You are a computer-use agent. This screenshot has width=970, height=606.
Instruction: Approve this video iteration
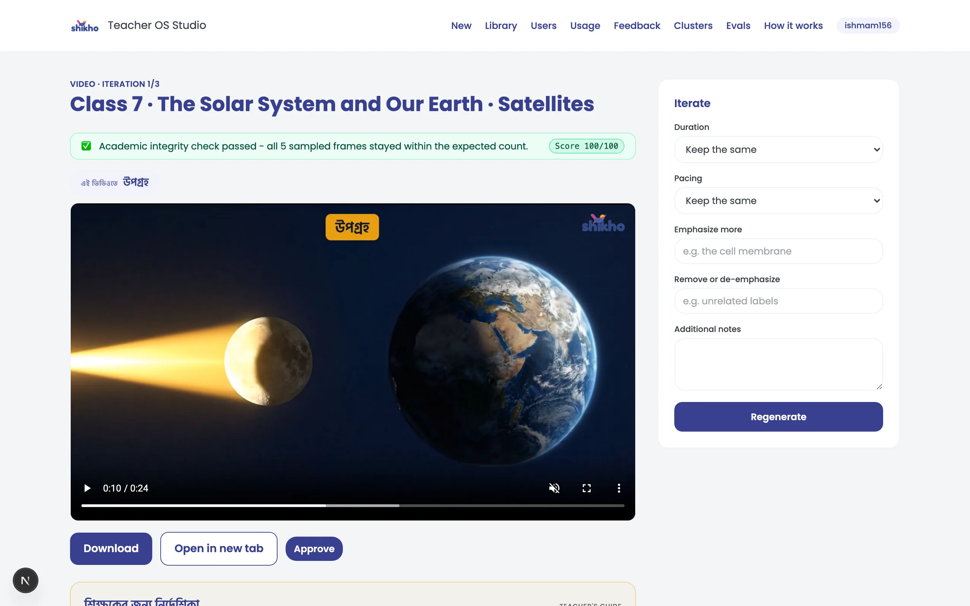[314, 549]
